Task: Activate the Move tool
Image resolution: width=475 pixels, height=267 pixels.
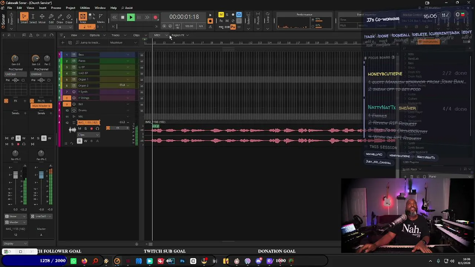Action: point(42,18)
